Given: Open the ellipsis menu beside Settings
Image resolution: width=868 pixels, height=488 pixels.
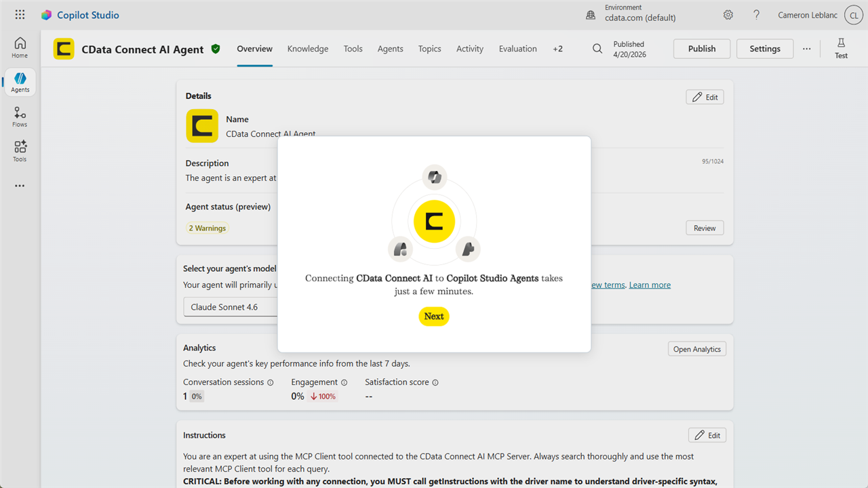Looking at the screenshot, I should [x=806, y=49].
